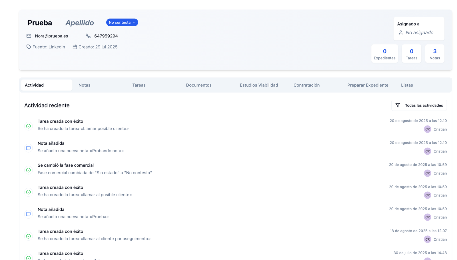
Task: Click check icon for Llamar posible cliente task
Action: pyautogui.click(x=29, y=126)
